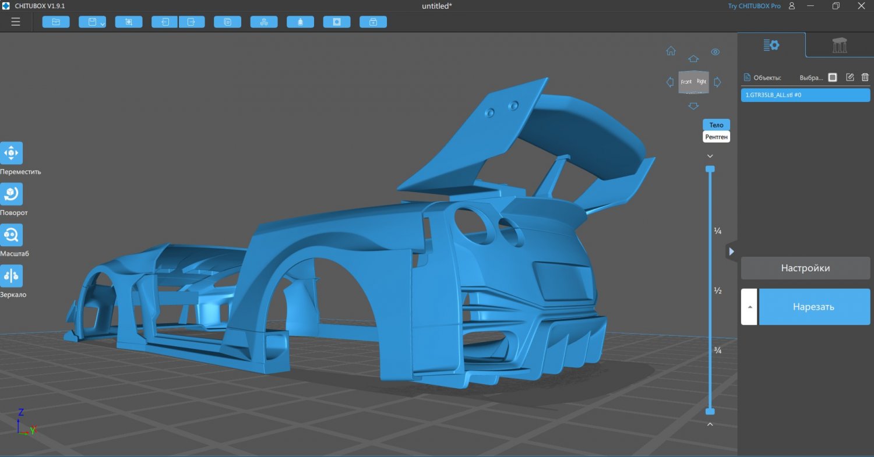Switch to Рентген x-ray render mode
874x457 pixels.
click(716, 137)
